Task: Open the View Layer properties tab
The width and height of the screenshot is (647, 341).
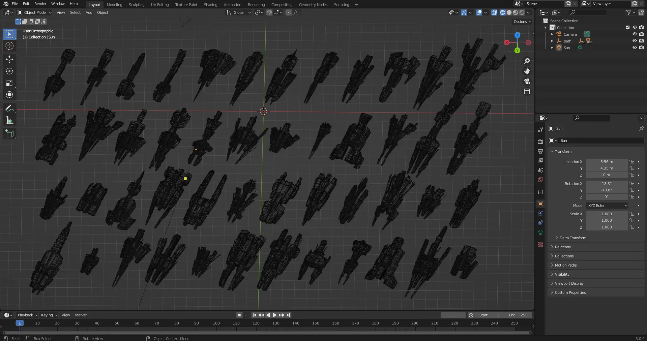Action: [540, 161]
